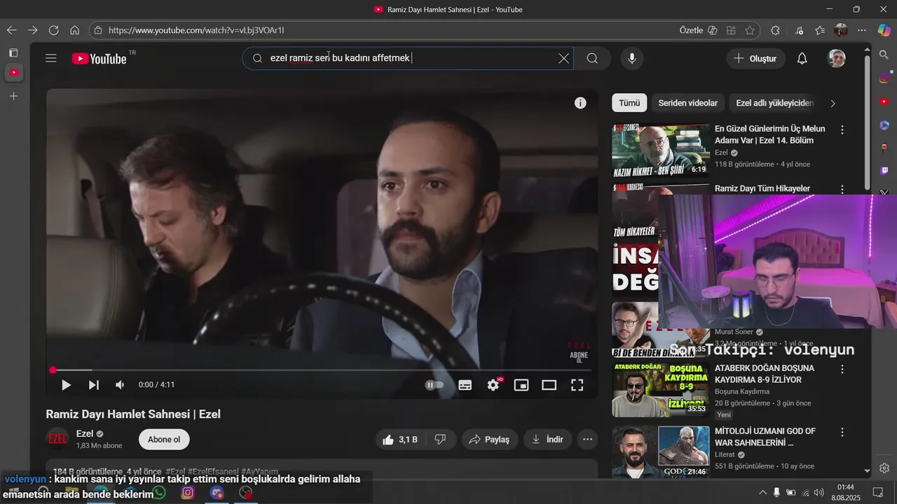Play the video

click(x=66, y=385)
